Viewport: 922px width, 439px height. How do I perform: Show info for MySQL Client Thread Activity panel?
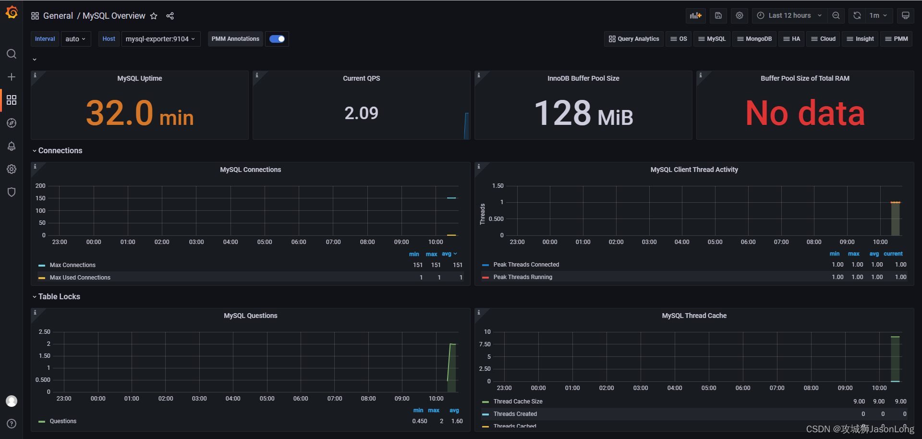pos(479,166)
